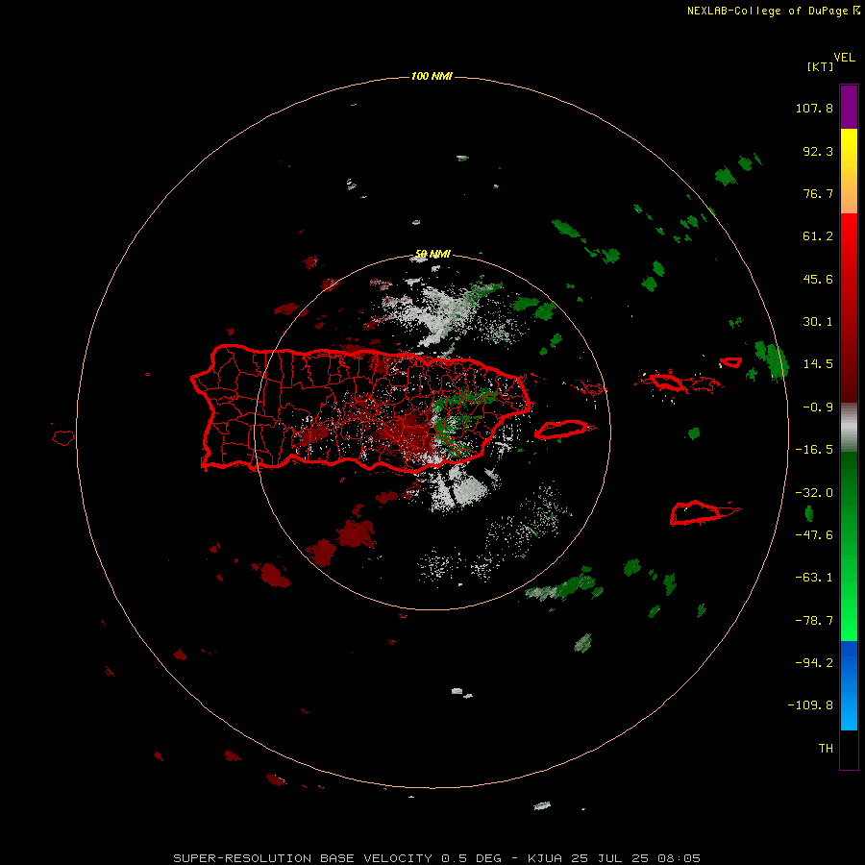Click the VEL legend title

pyautogui.click(x=844, y=58)
